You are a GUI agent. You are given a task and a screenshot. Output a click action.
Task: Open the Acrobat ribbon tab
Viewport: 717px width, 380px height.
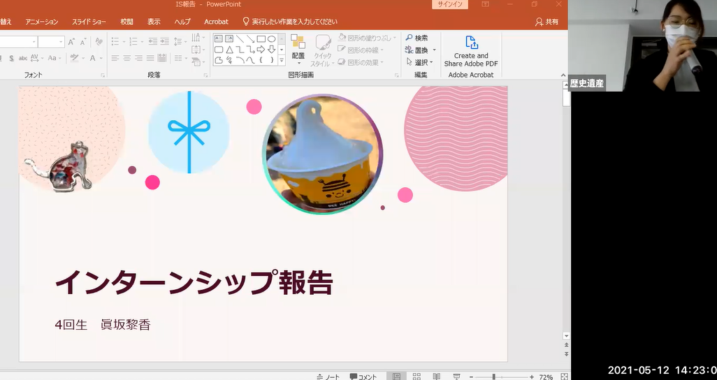[x=216, y=22]
